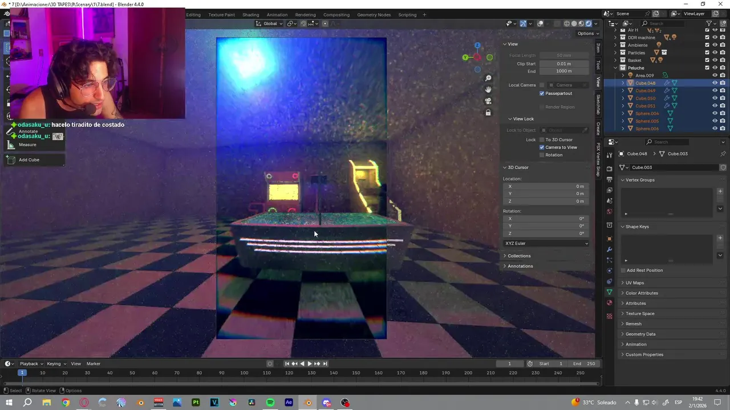Viewport: 730px width, 410px height.
Task: Switch to Scripting workspace tab
Action: tap(407, 15)
